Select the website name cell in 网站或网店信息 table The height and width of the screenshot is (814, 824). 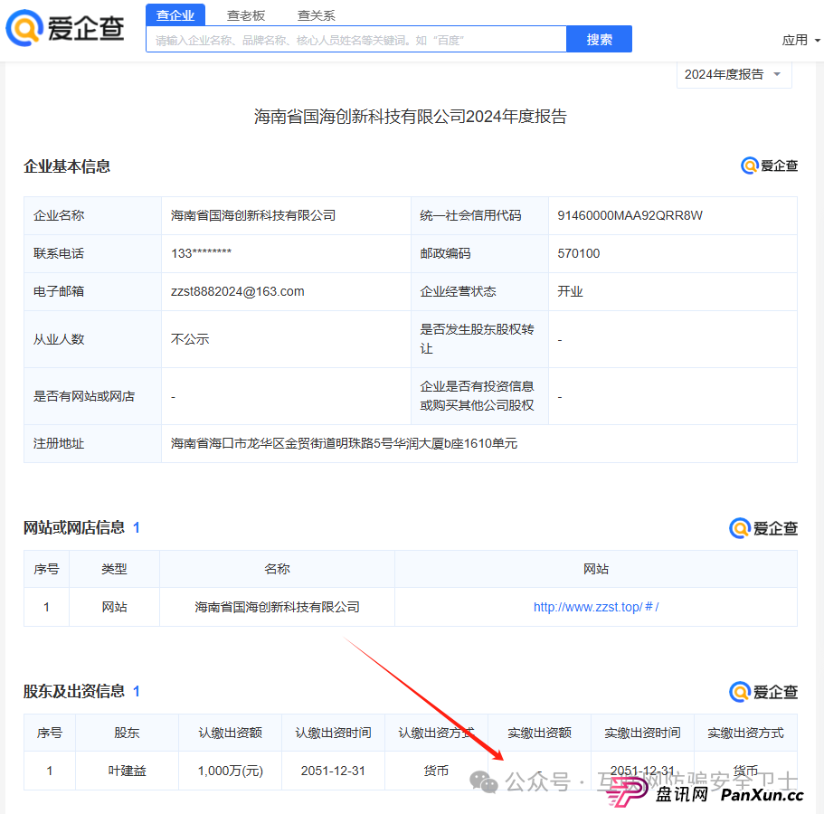pos(277,607)
